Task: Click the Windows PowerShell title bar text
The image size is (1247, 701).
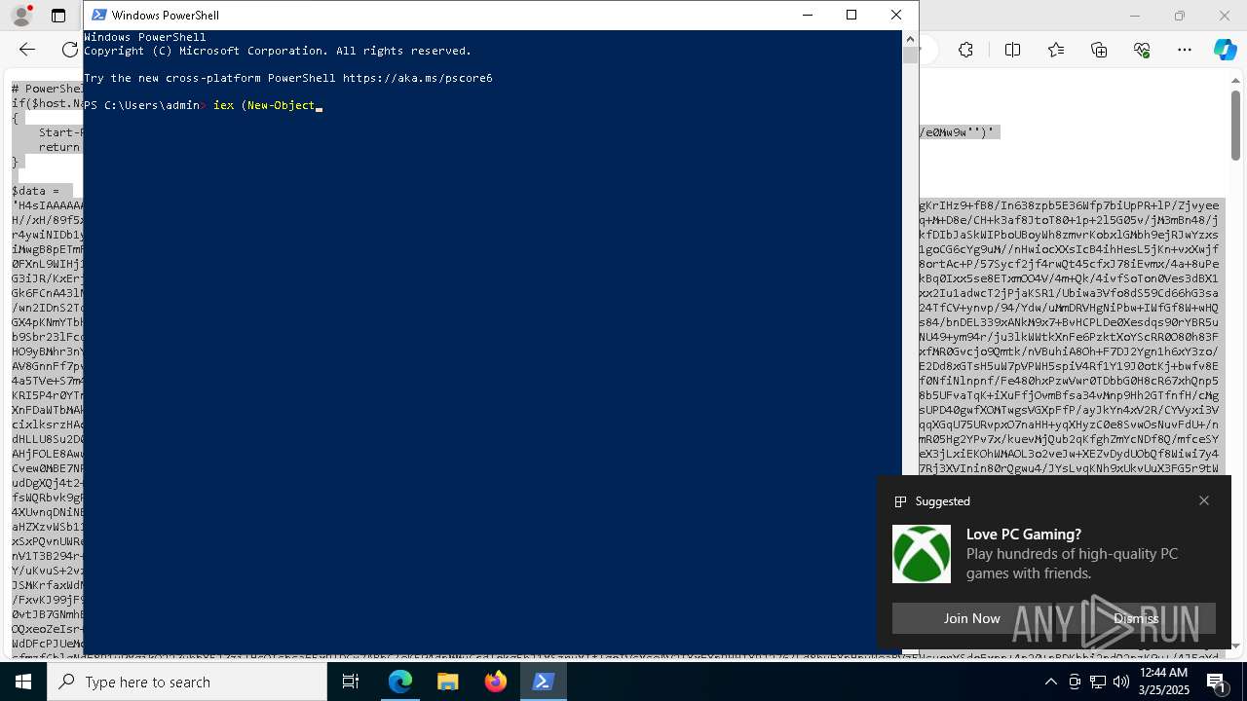Action: click(166, 15)
